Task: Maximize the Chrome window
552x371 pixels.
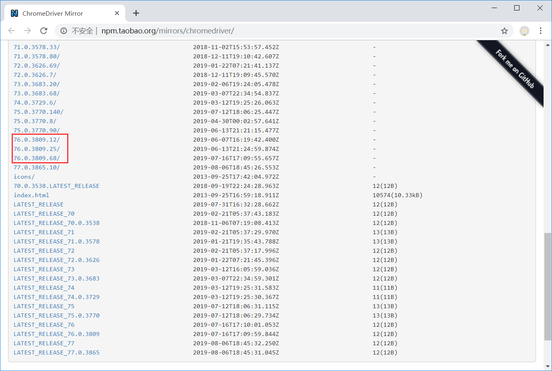Action: pyautogui.click(x=517, y=8)
